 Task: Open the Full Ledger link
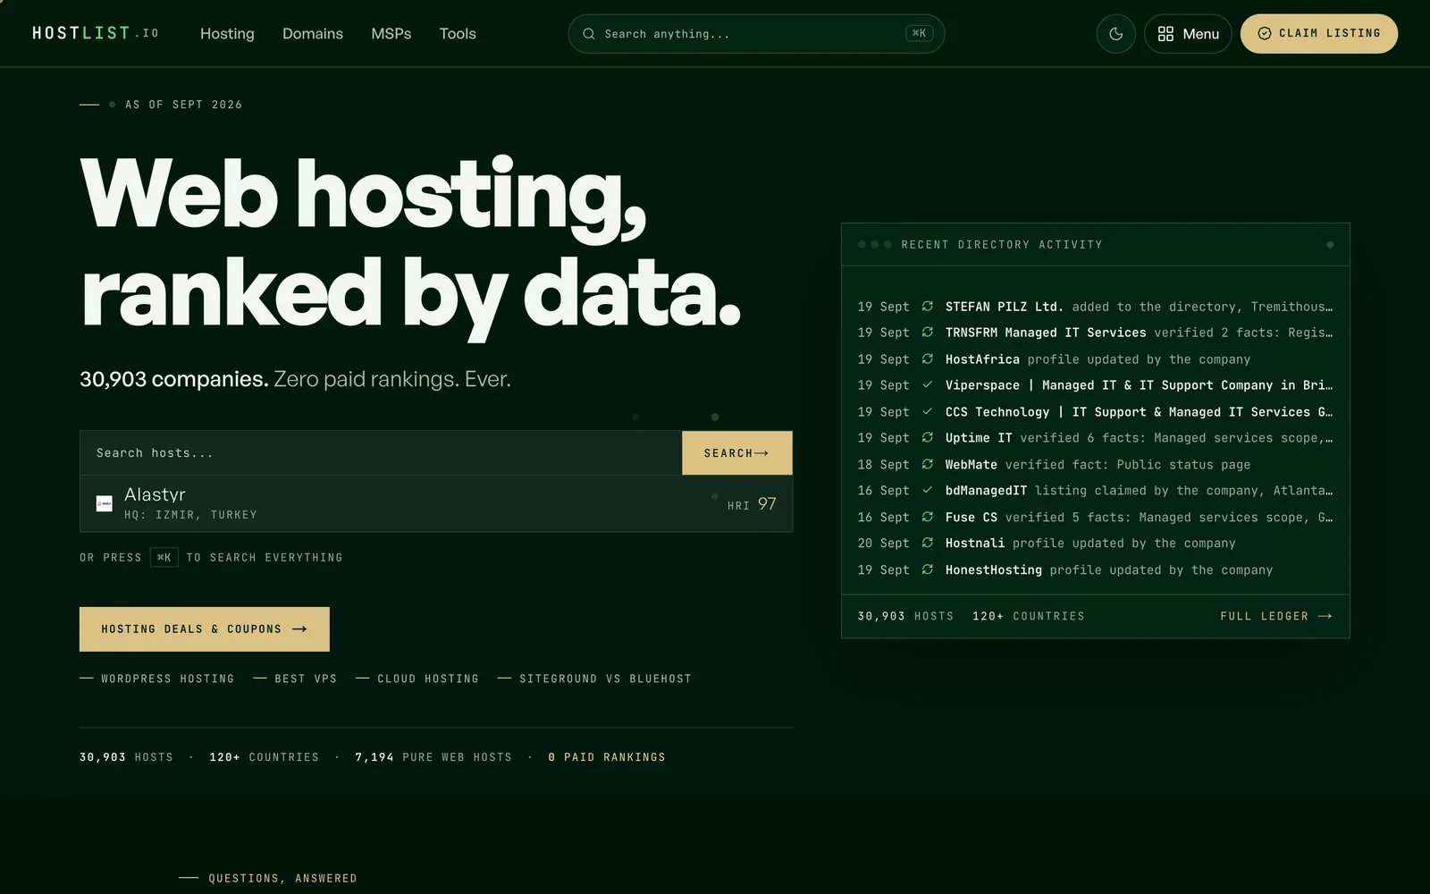(1276, 616)
